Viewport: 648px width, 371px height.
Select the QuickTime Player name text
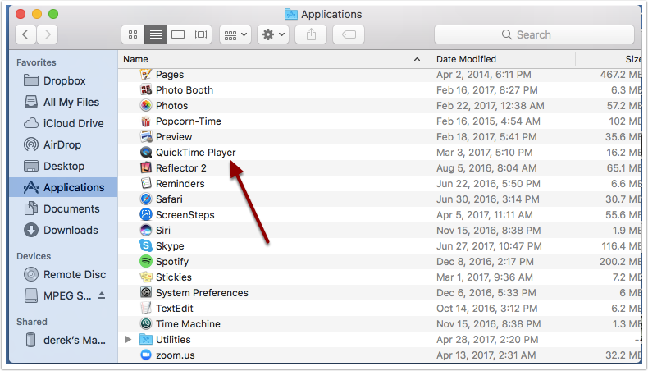point(195,152)
